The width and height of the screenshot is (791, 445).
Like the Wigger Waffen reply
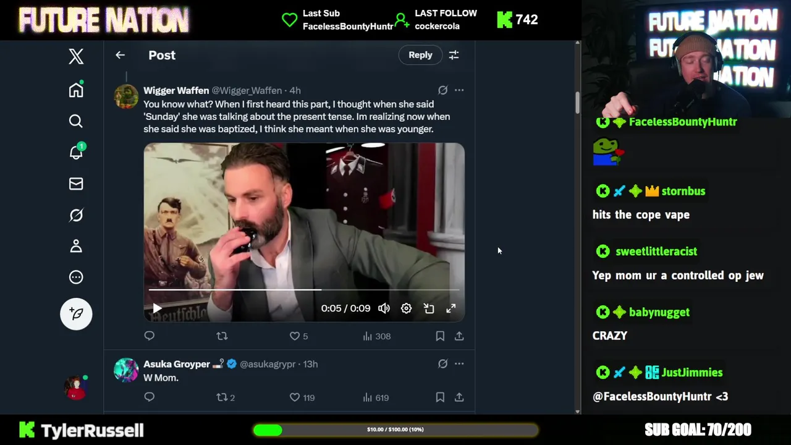(295, 336)
